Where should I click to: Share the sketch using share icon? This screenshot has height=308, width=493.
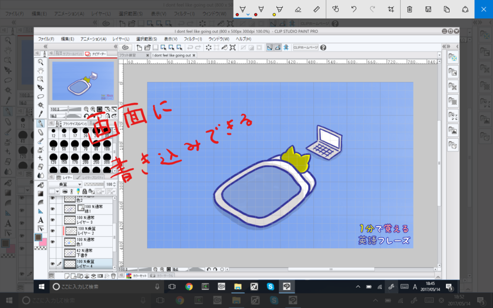(x=465, y=9)
